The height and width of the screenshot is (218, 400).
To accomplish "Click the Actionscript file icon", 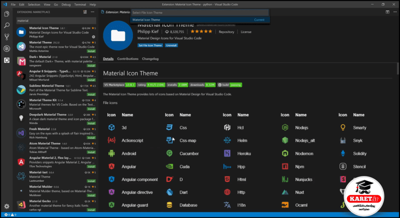I will 111,140.
